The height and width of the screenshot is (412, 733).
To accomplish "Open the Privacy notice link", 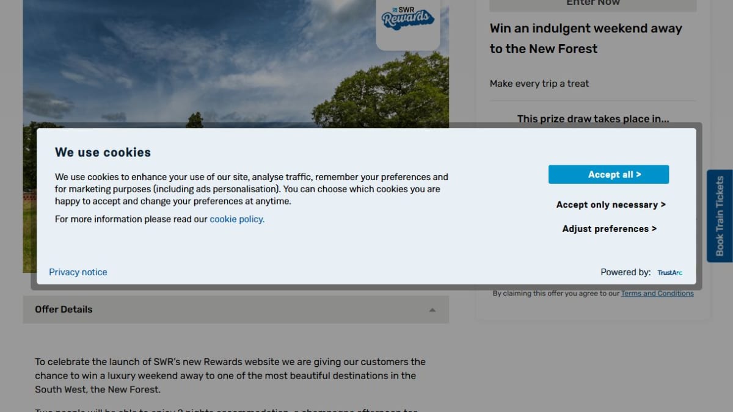I will 78,272.
